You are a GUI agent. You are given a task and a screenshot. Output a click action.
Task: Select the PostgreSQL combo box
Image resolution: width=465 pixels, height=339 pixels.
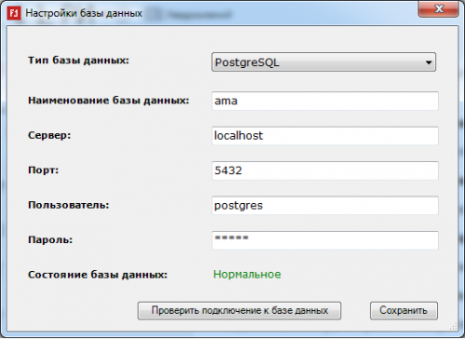[324, 62]
